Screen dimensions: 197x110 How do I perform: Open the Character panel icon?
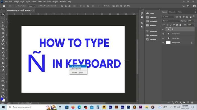point(142,23)
